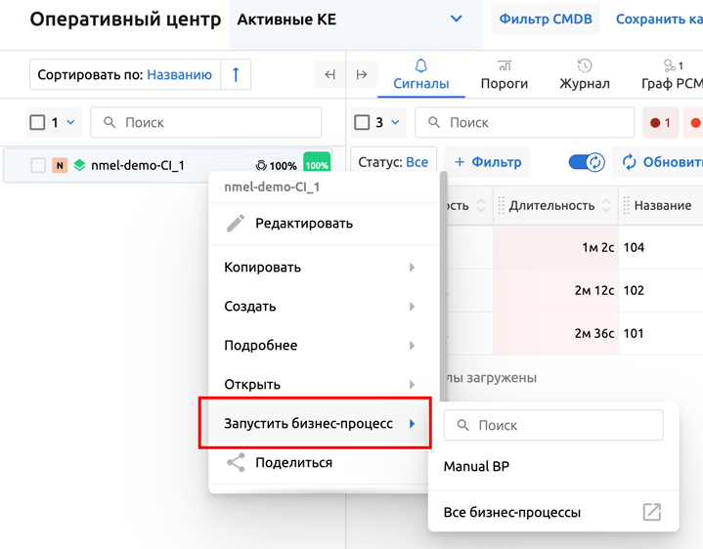703x549 pixels.
Task: Expand the panel with the right arrow icon
Action: click(x=362, y=75)
